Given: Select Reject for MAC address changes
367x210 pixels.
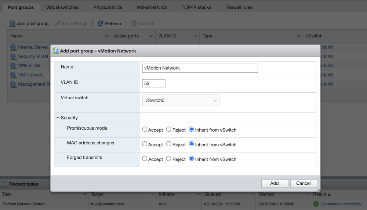Looking at the screenshot, I should coord(168,144).
